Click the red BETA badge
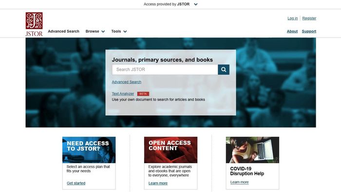Viewport: 341px width, 192px height. click(x=143, y=94)
